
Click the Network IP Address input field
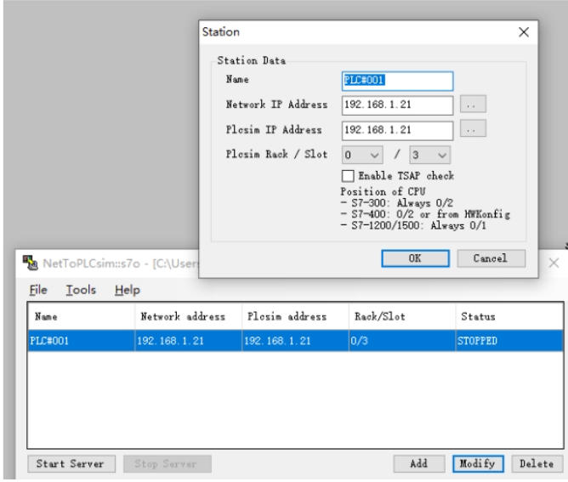point(397,105)
